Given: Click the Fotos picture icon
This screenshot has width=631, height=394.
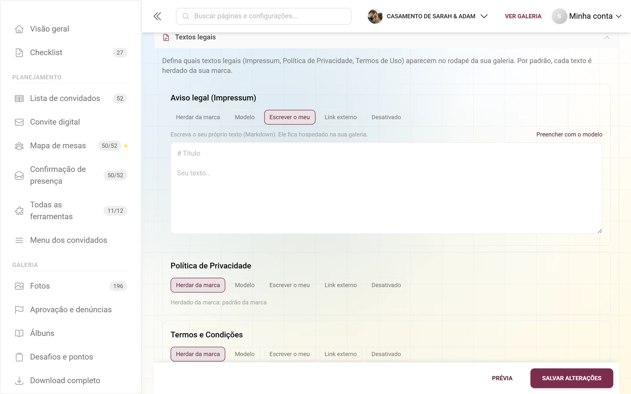Looking at the screenshot, I should [x=19, y=286].
